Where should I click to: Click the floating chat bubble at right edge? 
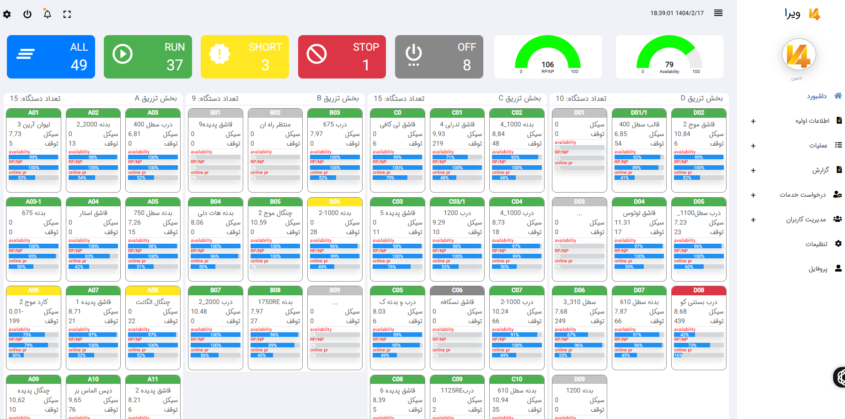[x=840, y=377]
